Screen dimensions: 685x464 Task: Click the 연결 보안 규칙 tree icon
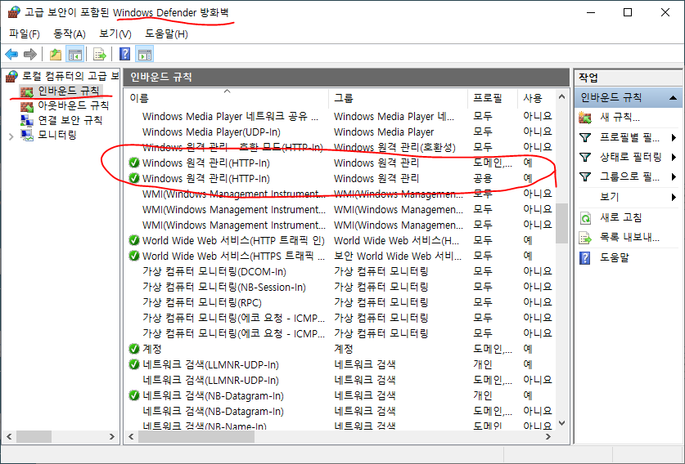click(x=27, y=120)
